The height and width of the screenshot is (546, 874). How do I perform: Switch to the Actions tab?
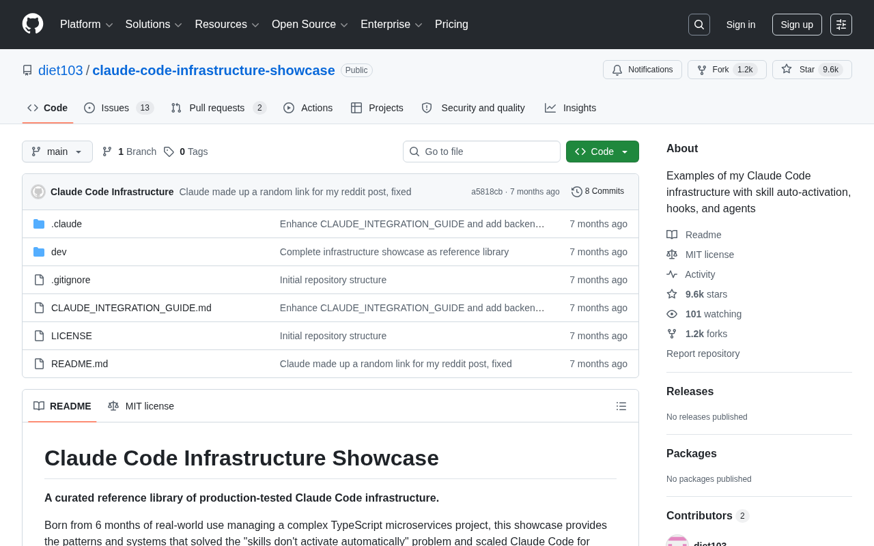[x=308, y=108]
